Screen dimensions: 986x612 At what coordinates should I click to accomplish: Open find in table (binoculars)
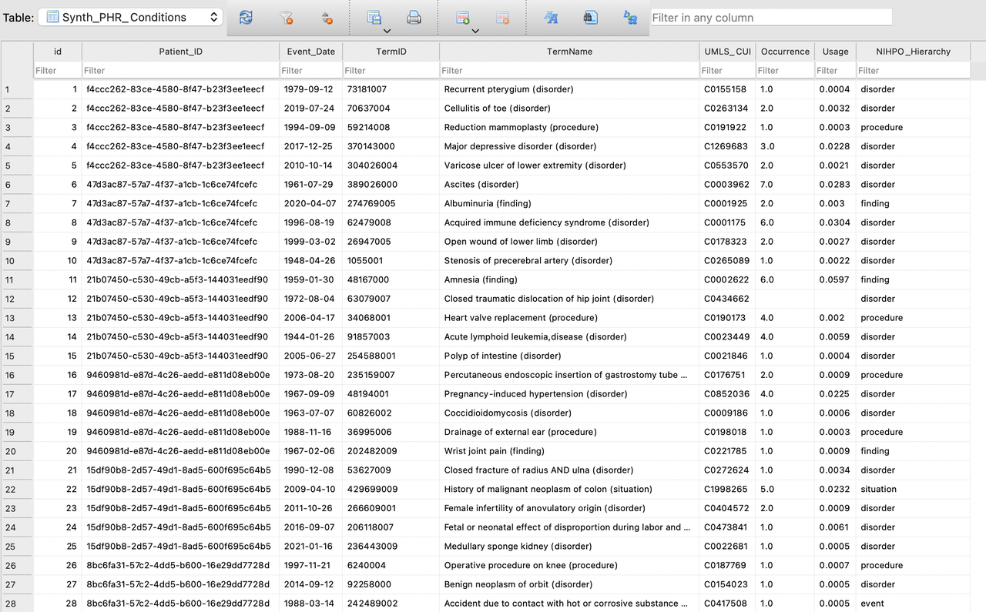pos(591,18)
